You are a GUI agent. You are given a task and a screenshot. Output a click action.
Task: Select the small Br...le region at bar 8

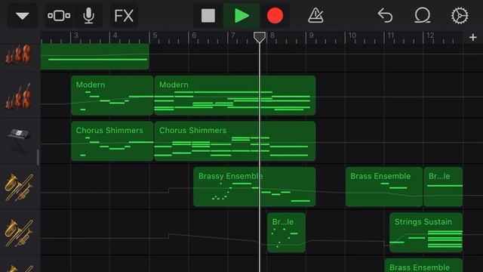[x=287, y=232]
